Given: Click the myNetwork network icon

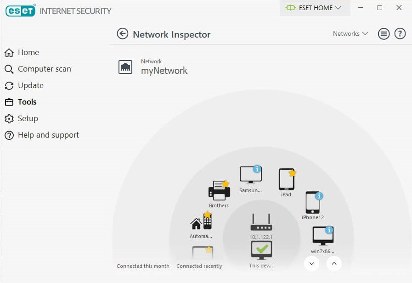Looking at the screenshot, I should pos(125,67).
